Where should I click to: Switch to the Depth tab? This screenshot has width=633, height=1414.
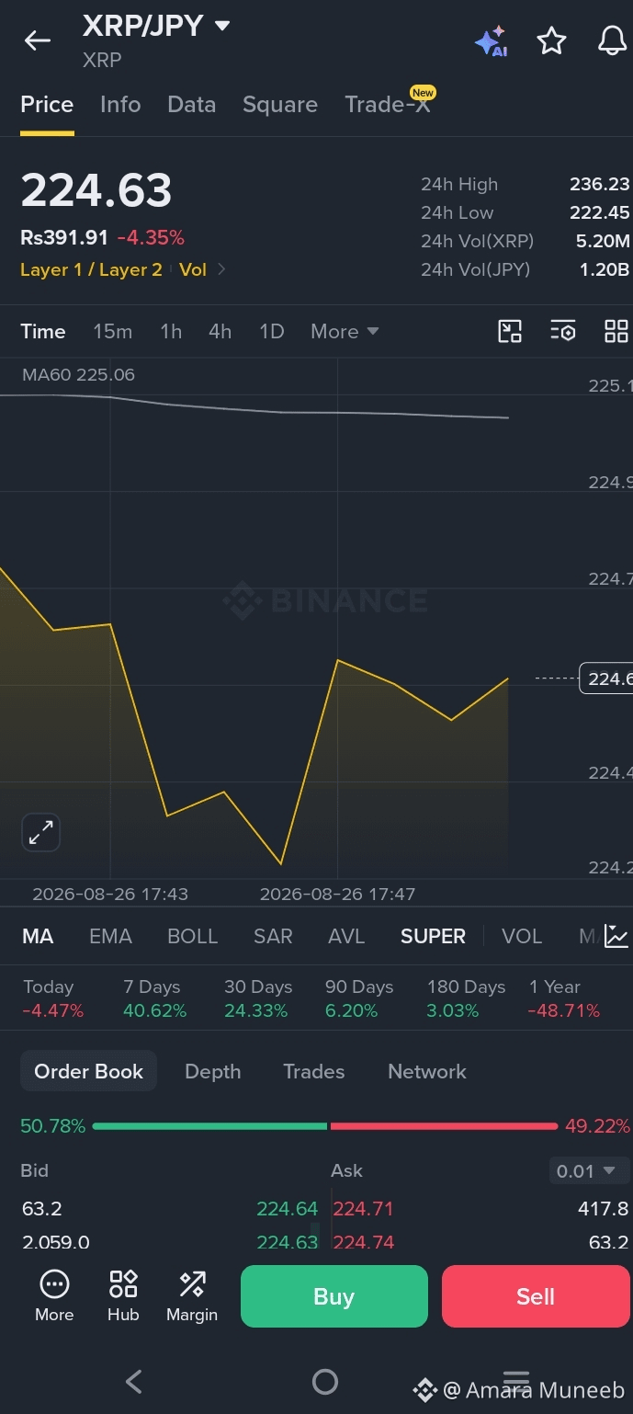(212, 1071)
